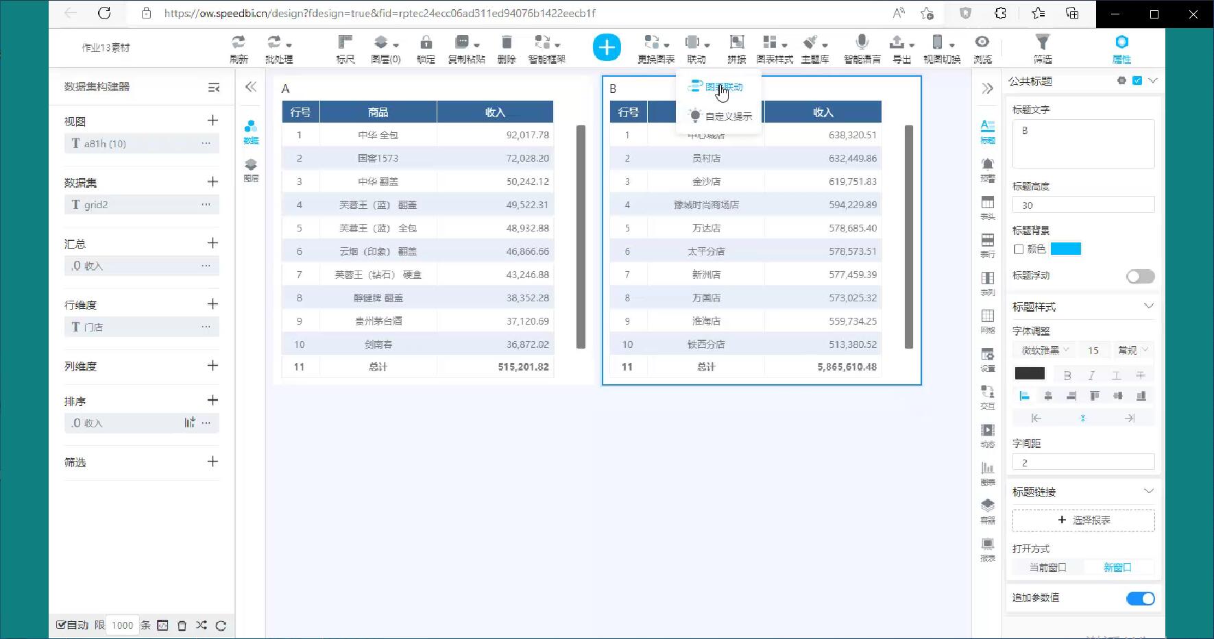The width and height of the screenshot is (1214, 639).
Task: Open the 常规 font weight dropdown
Action: (x=1132, y=350)
